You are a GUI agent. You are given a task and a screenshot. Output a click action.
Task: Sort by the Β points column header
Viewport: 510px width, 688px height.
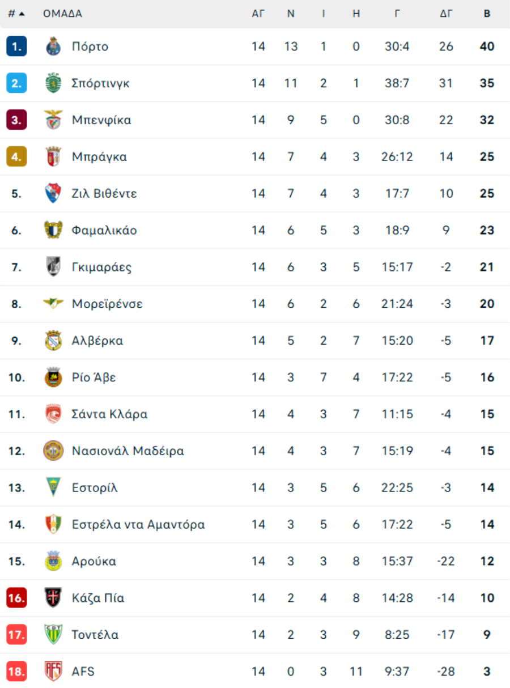[487, 14]
